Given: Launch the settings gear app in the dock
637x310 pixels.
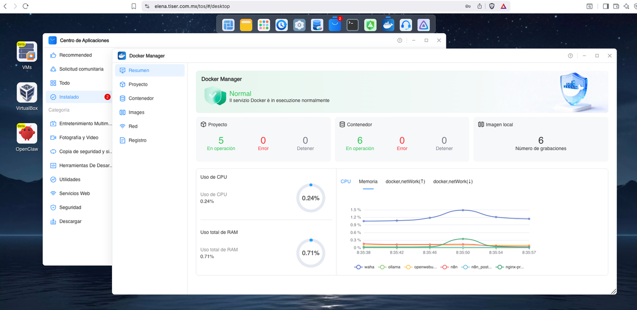Looking at the screenshot, I should (x=299, y=25).
